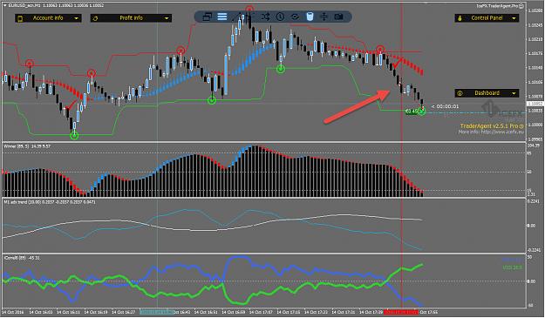Click the green circle marker at the latest candle low
The image size is (545, 318).
point(421,112)
